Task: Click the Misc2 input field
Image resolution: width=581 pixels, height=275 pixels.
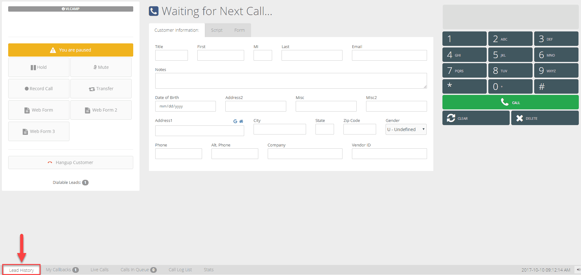Action: (x=397, y=106)
